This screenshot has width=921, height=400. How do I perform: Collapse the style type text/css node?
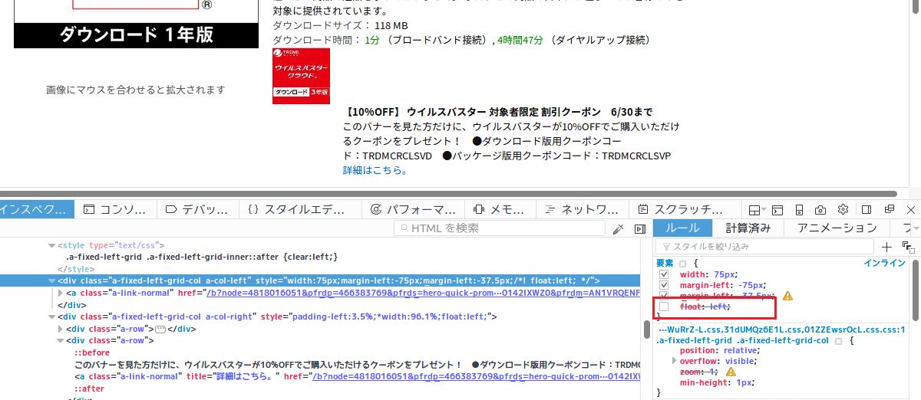pos(51,245)
